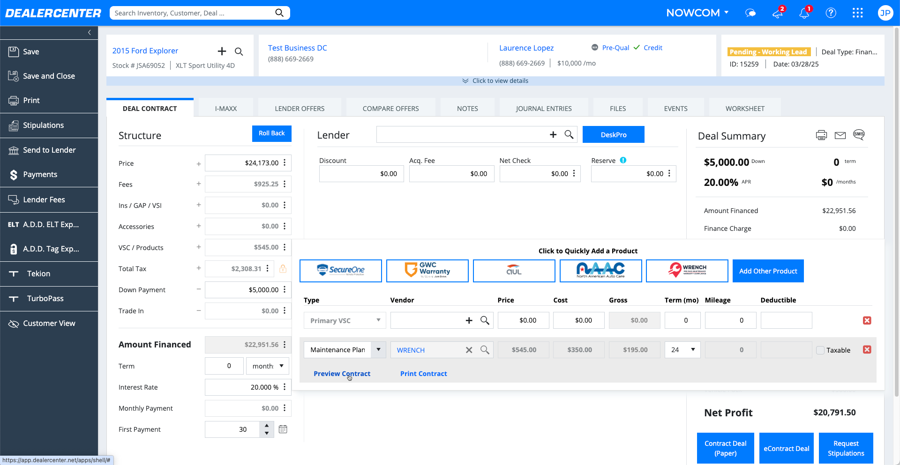The height and width of the screenshot is (465, 900).
Task: Open chat messages icon in header
Action: click(750, 13)
